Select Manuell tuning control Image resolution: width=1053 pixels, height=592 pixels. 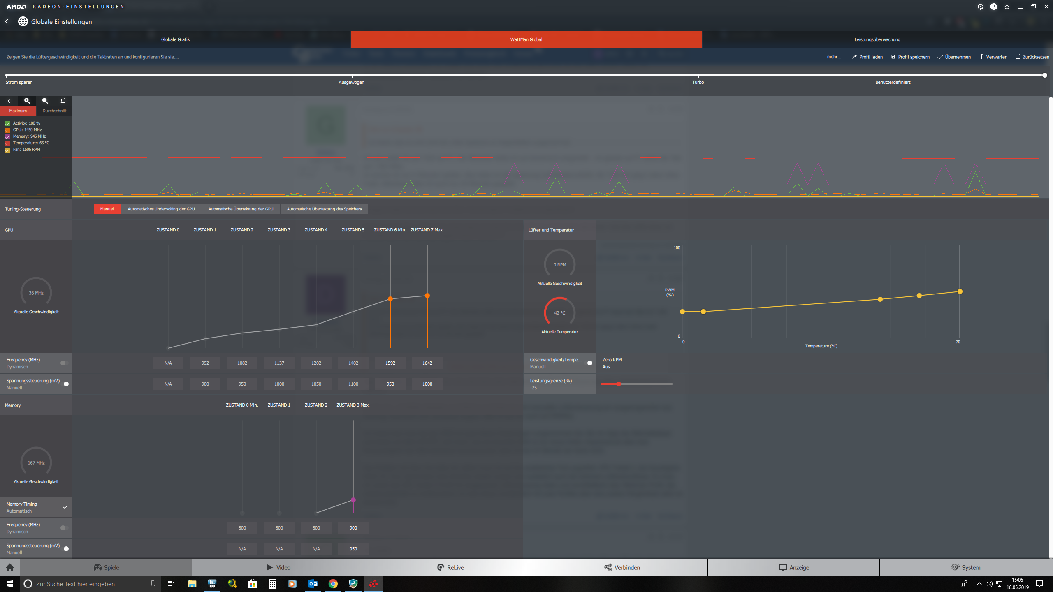click(107, 209)
